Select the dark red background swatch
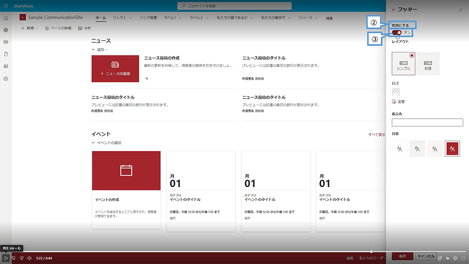The height and width of the screenshot is (264, 469). pos(452,149)
